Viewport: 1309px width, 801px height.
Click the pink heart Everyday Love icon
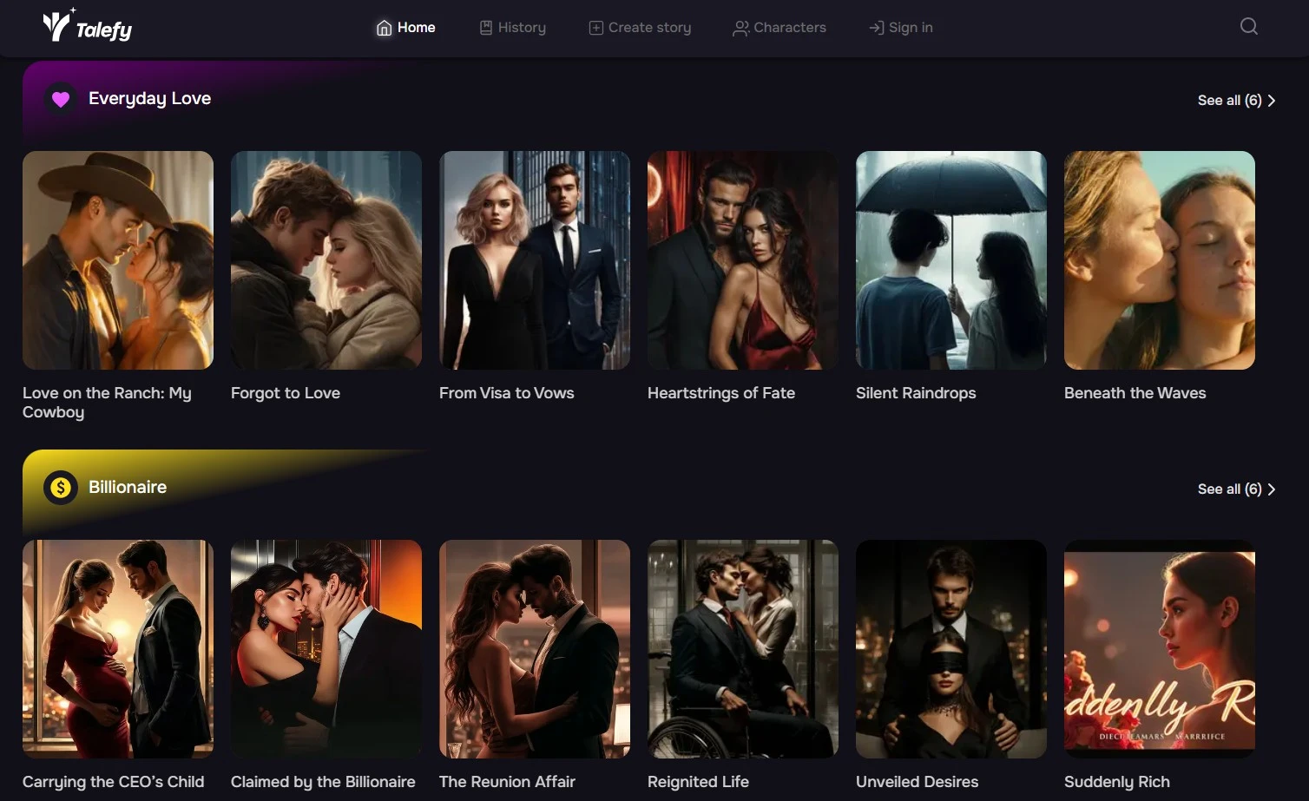[60, 99]
